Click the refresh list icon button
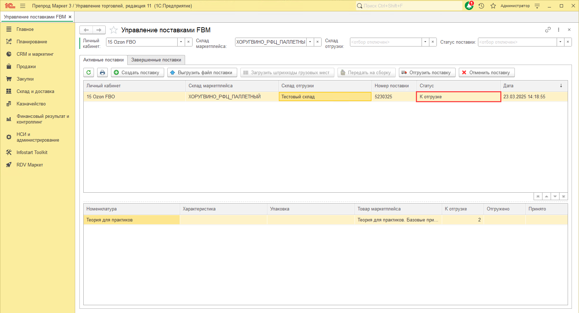The height and width of the screenshot is (313, 579). click(89, 72)
